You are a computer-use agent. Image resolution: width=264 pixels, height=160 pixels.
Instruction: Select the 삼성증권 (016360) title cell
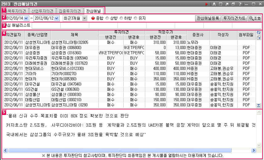(74, 53)
